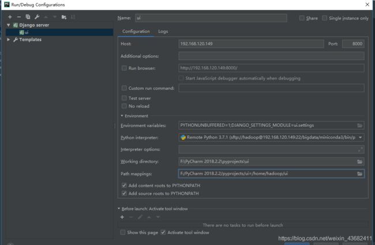Select the ui Django configuration
This screenshot has width=375, height=245.
[x=59, y=32]
